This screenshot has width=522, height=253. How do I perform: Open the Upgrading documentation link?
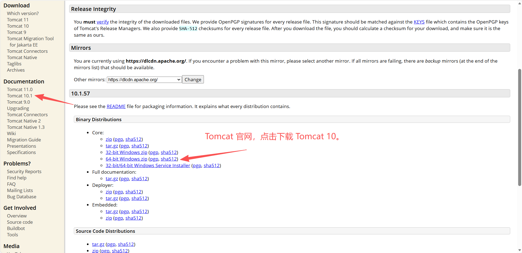point(18,108)
